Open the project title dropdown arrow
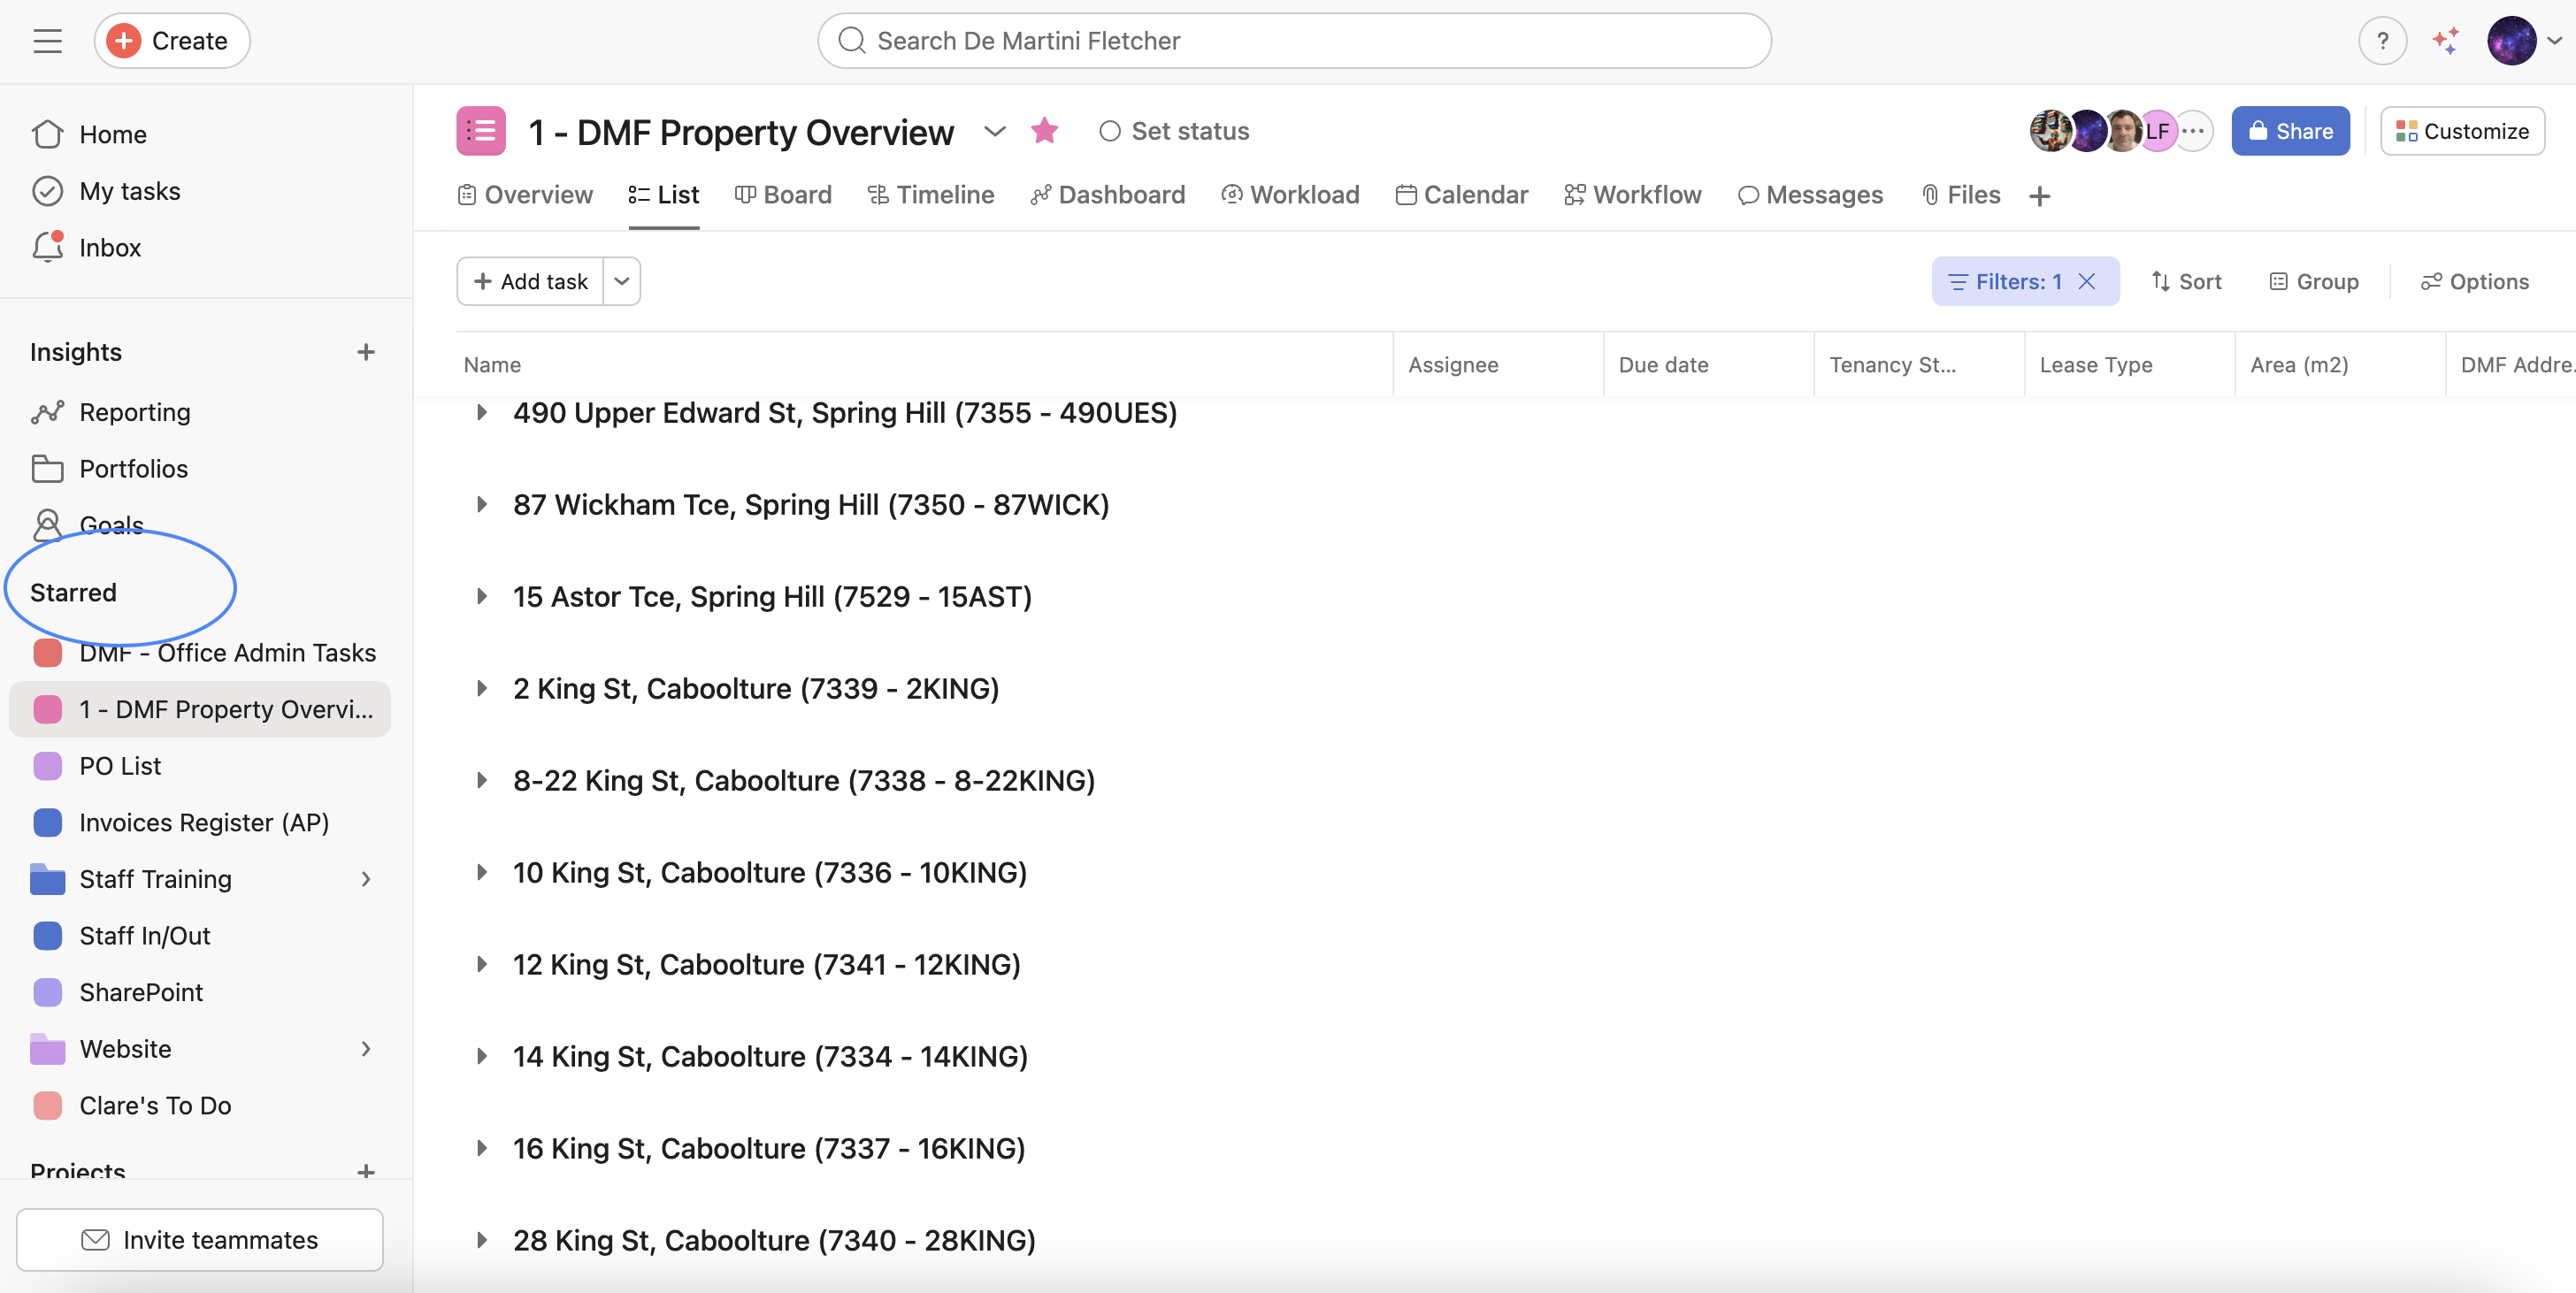This screenshot has width=2576, height=1293. click(x=994, y=131)
